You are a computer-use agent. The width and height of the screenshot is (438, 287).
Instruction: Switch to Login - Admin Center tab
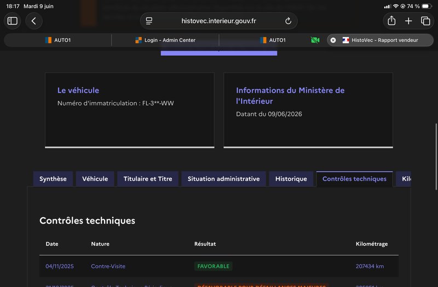[x=165, y=40]
